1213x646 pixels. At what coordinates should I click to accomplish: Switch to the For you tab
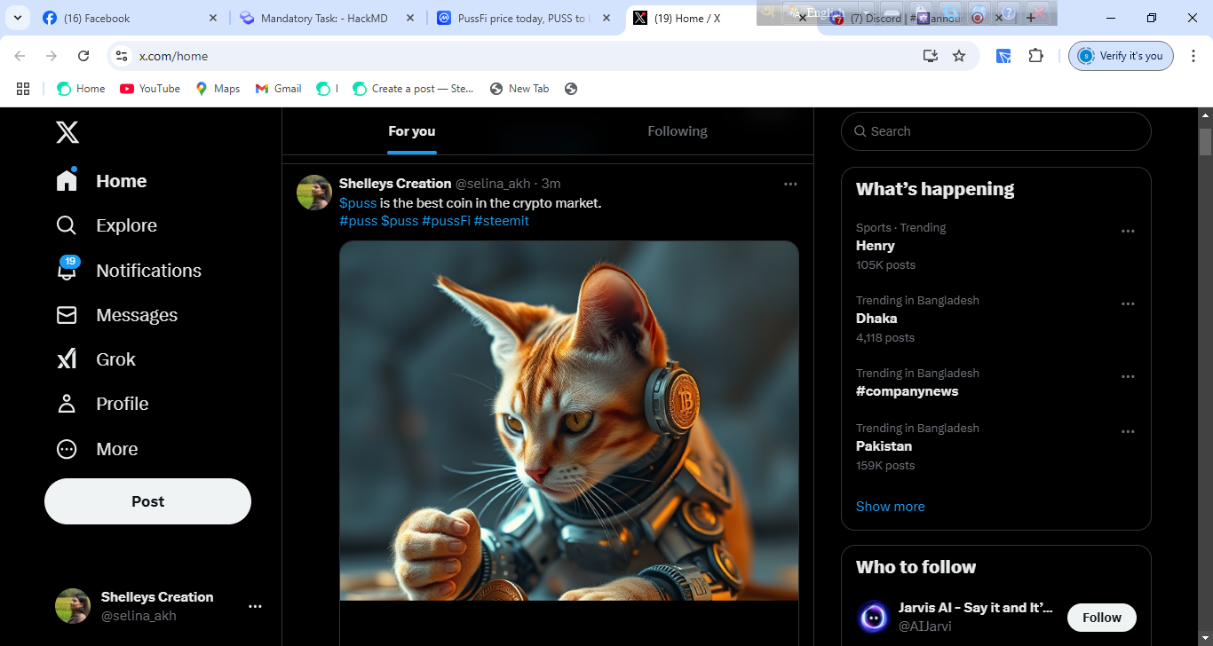[411, 131]
